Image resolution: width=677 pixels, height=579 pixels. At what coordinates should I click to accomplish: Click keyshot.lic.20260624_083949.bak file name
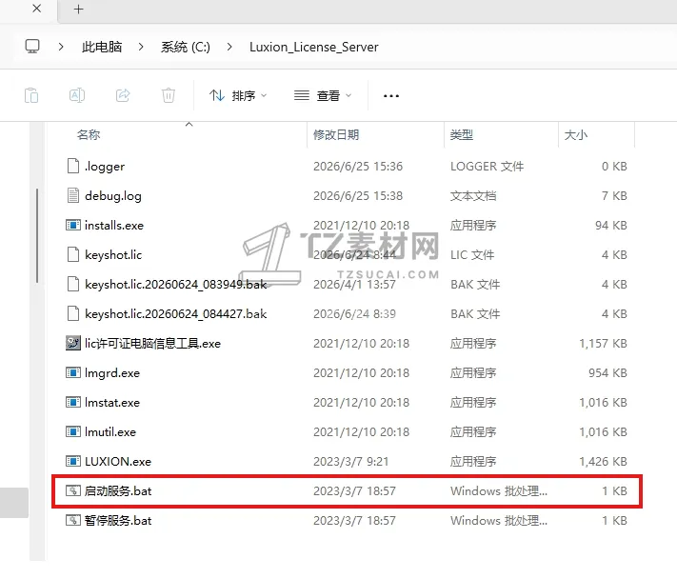point(176,285)
